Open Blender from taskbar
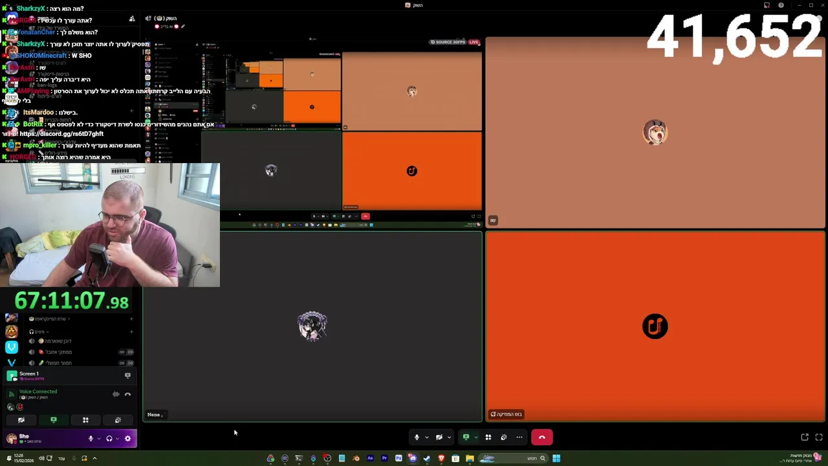Viewport: 828px width, 466px height. [356, 458]
